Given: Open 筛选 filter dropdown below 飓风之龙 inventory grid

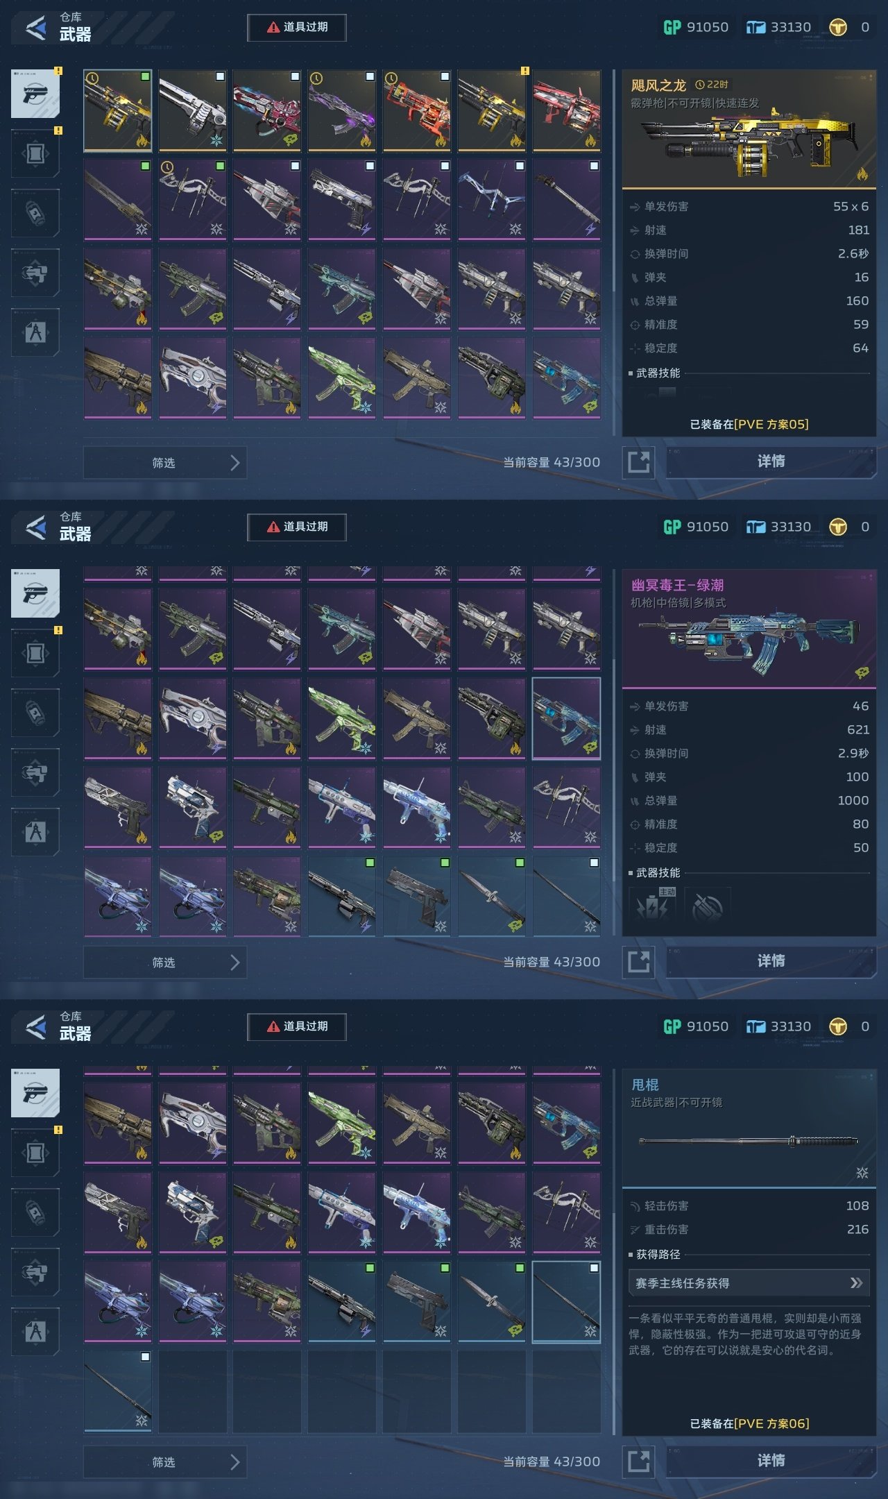Looking at the screenshot, I should click(x=165, y=463).
